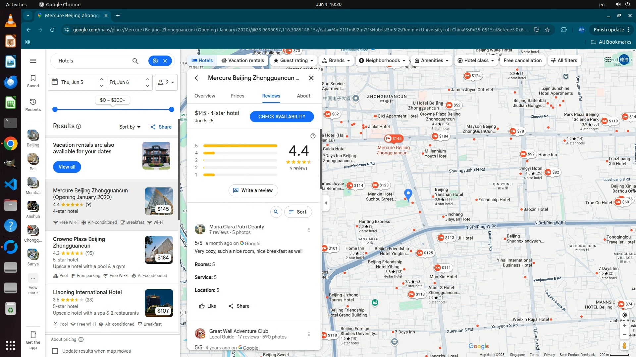Collapse the side panel arrow
Viewport: 636px width, 357px height.
tap(326, 203)
